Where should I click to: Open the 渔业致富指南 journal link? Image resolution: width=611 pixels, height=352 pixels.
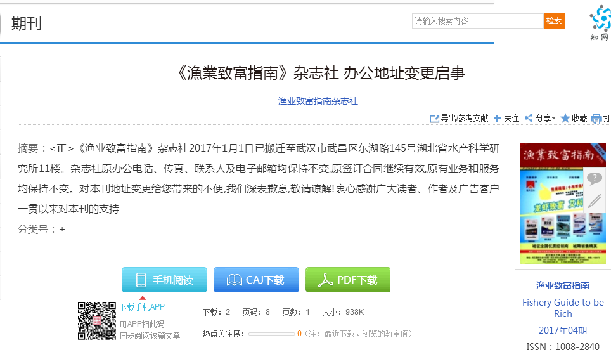(563, 285)
